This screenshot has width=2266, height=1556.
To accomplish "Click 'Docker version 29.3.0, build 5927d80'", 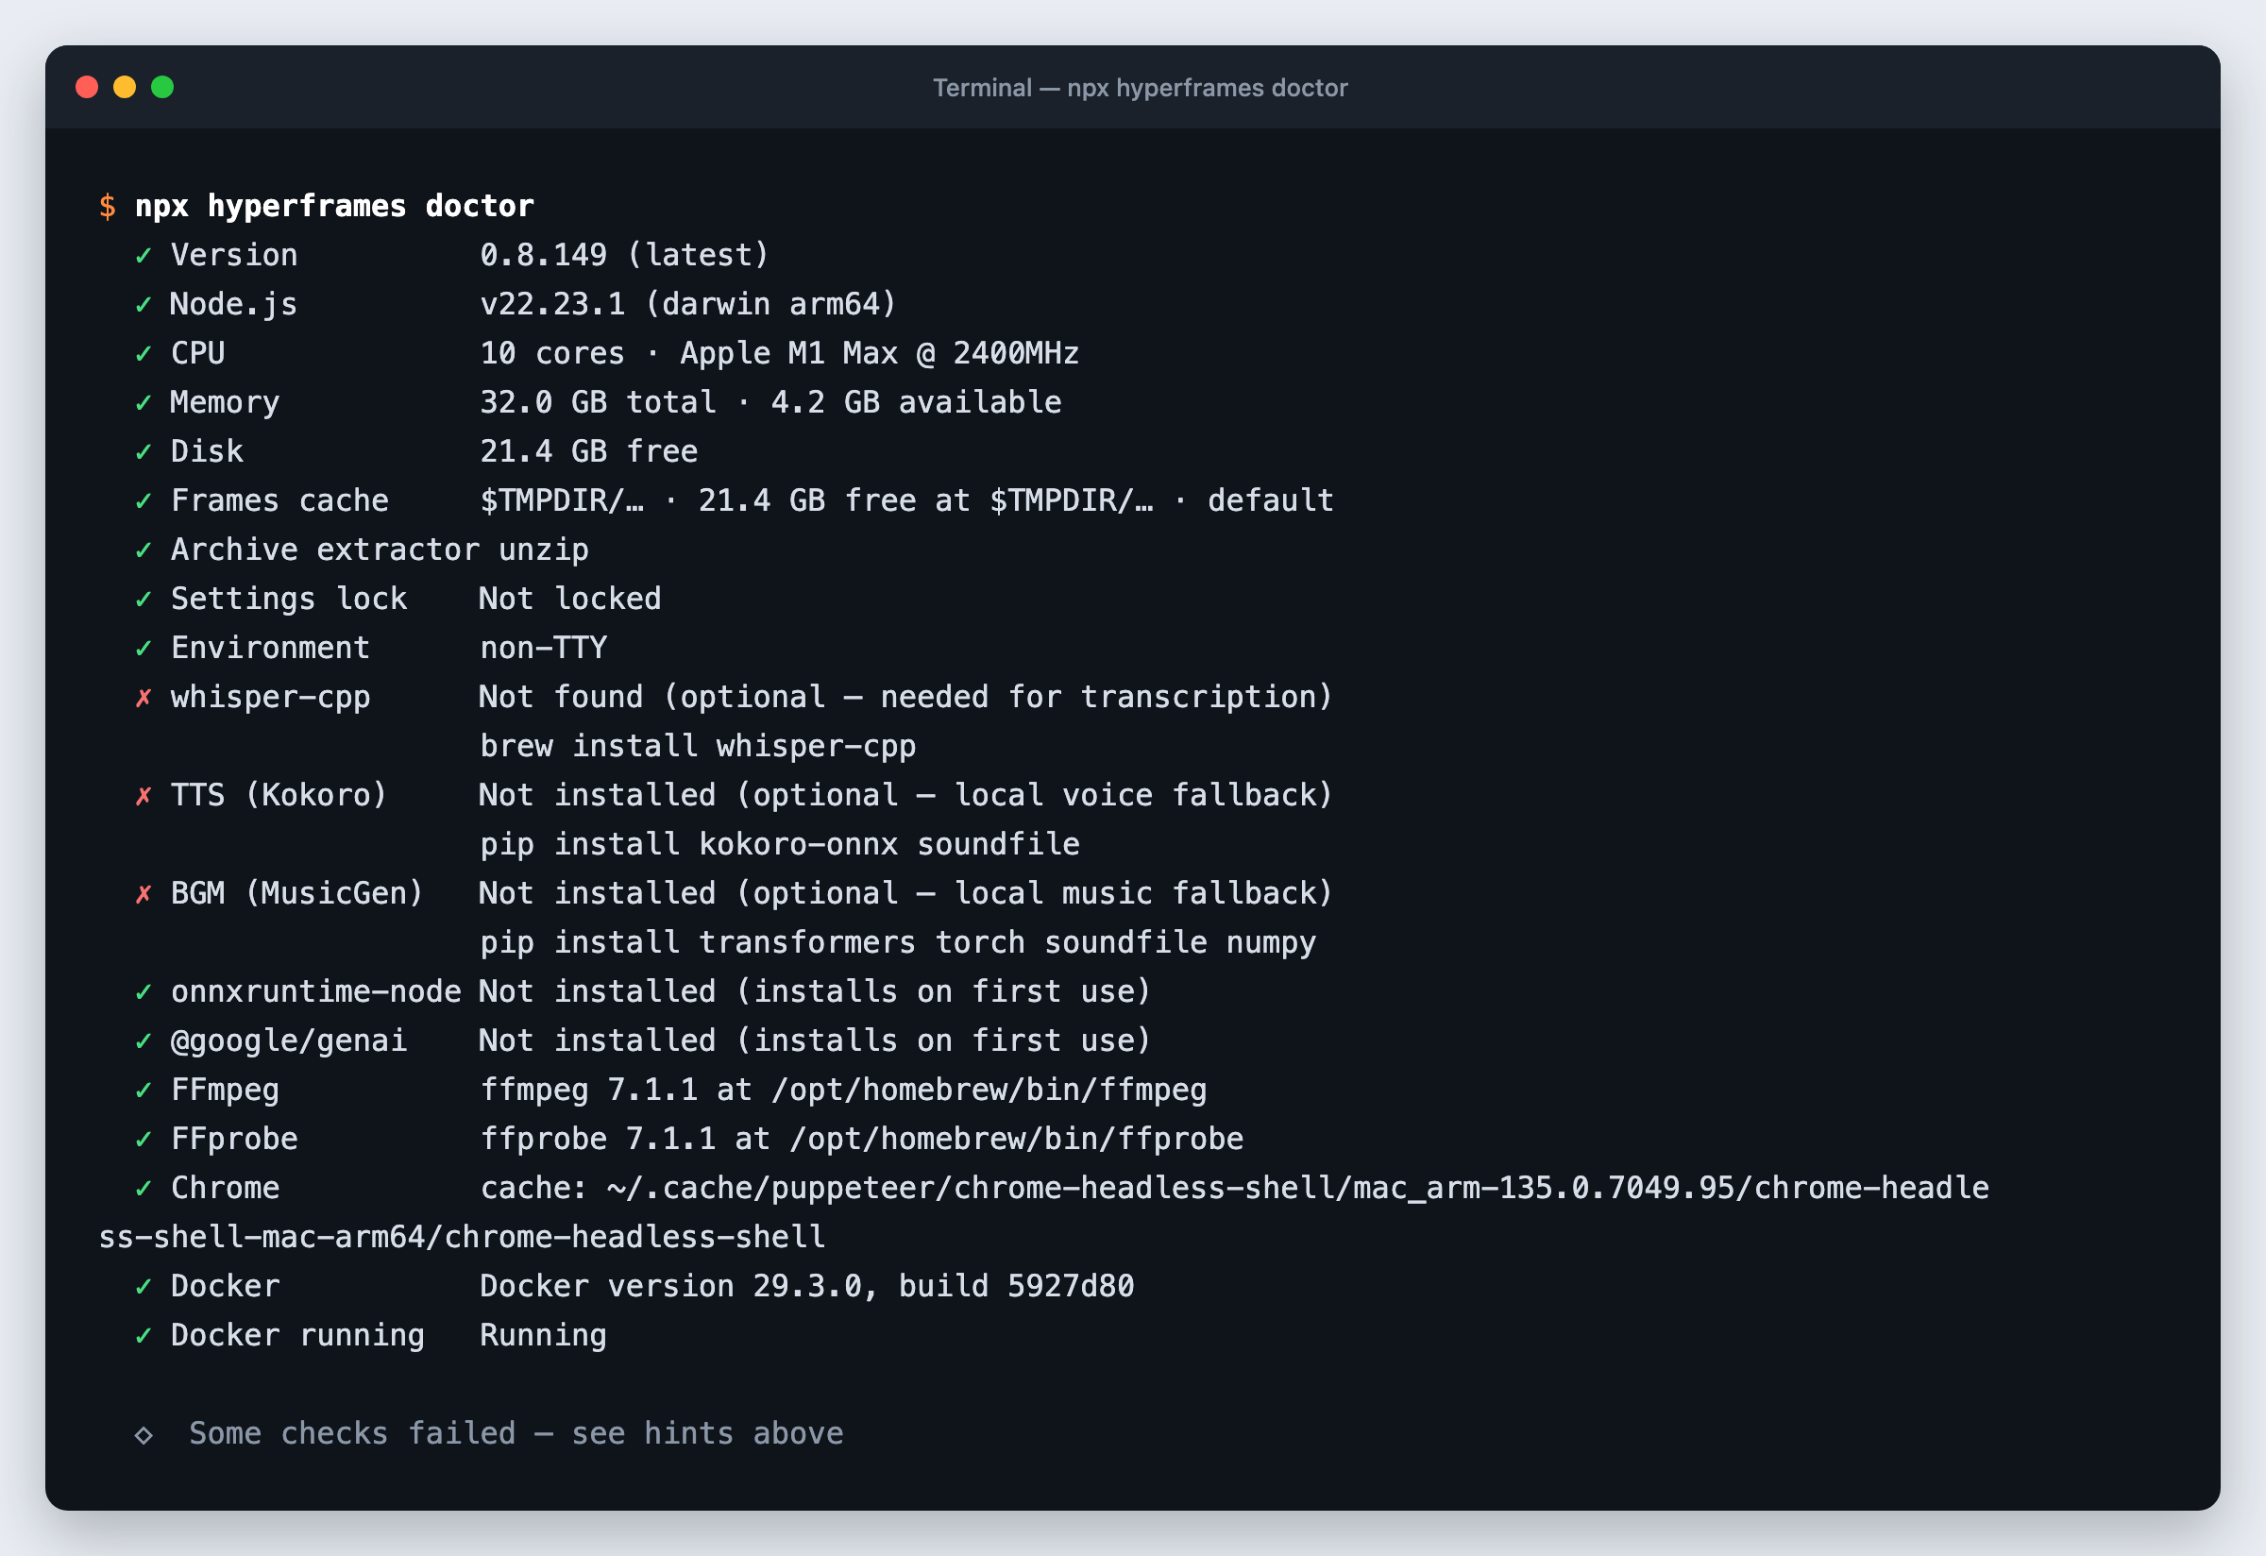I will click(x=807, y=1287).
